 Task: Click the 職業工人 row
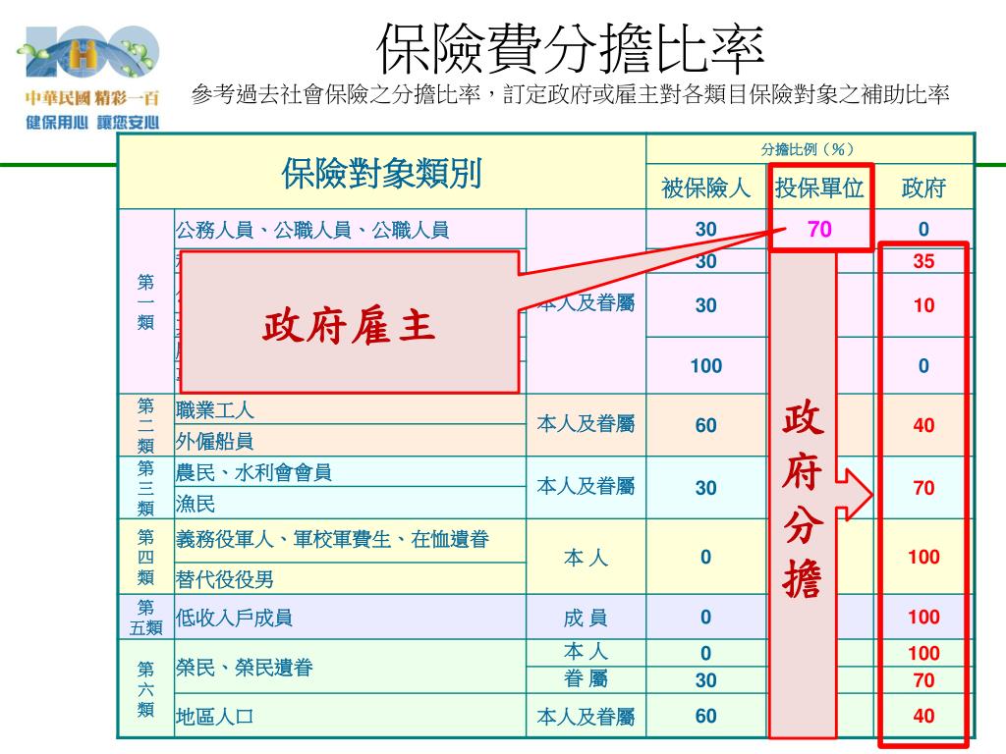tap(350, 409)
